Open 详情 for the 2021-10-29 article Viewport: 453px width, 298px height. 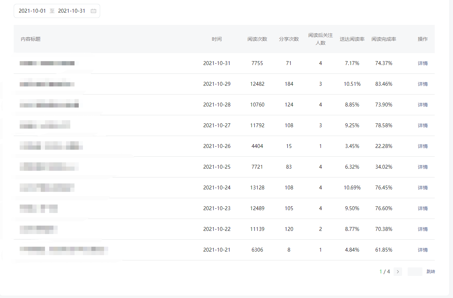coord(422,84)
